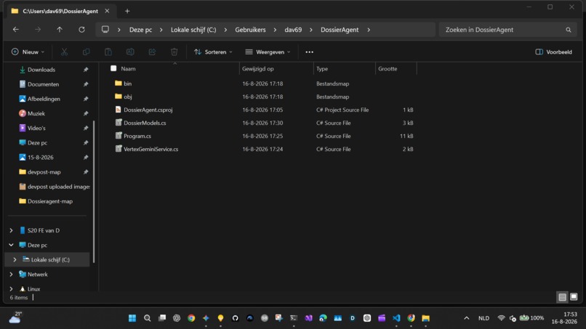586x329 pixels.
Task: Unpin Documenten from quick access
Action: tap(86, 84)
